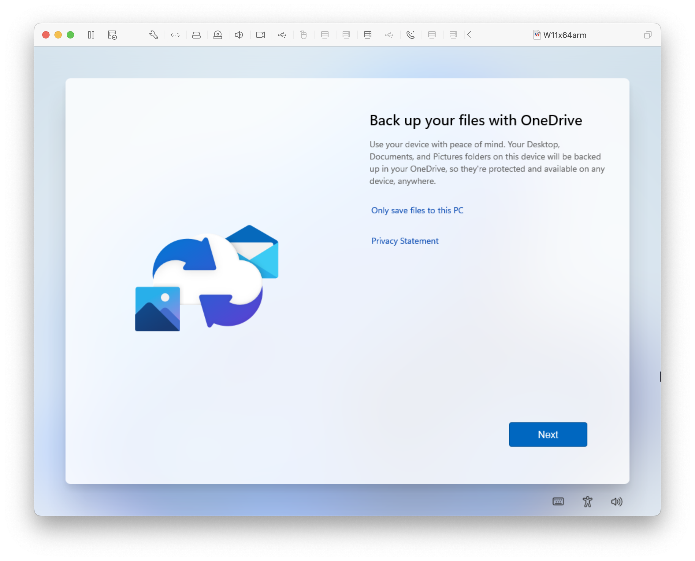Click the hard disk device icon
695x561 pixels.
click(x=197, y=35)
